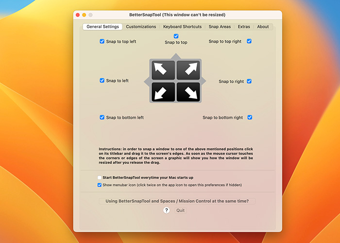The image size is (340, 243).
Task: Toggle the Snap to top checkbox
Action: click(176, 36)
